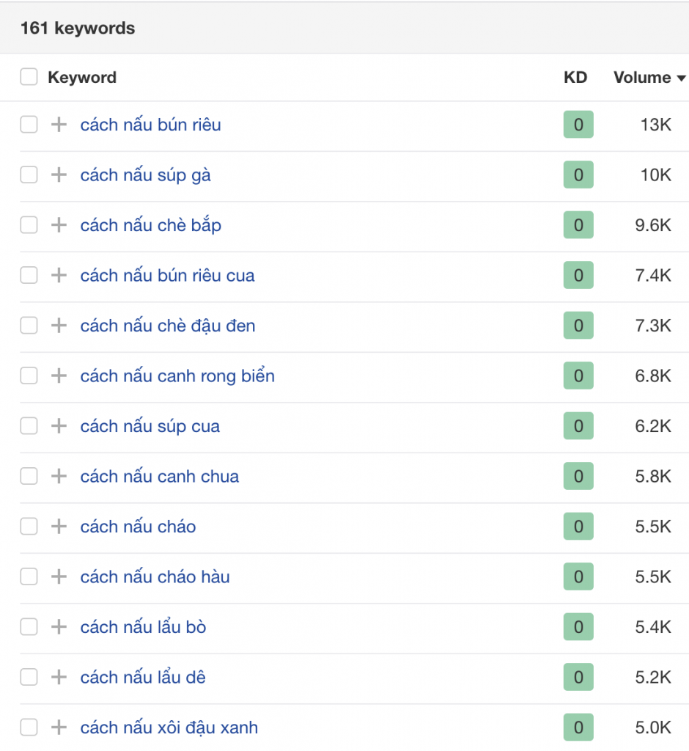689x751 pixels.
Task: Click green KD badge for cách nấu bún riêu
Action: click(x=578, y=125)
